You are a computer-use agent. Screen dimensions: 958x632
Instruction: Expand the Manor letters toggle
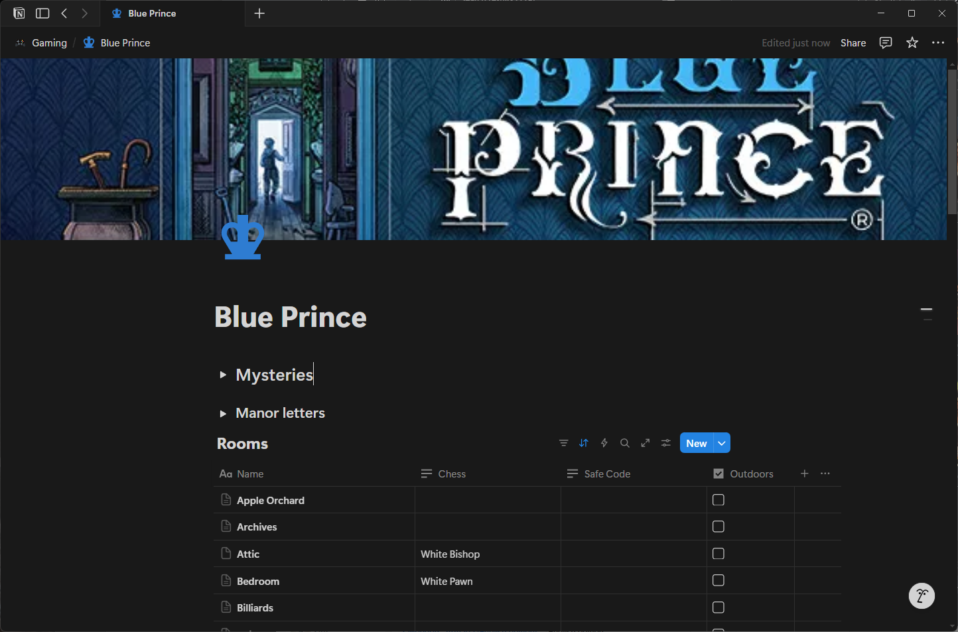click(223, 413)
